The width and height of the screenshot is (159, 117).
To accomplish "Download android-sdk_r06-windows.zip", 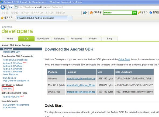I will click(81, 78).
